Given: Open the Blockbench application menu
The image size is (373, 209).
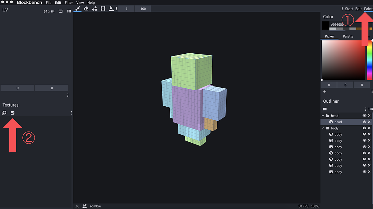Looking at the screenshot, I should tap(29, 2).
